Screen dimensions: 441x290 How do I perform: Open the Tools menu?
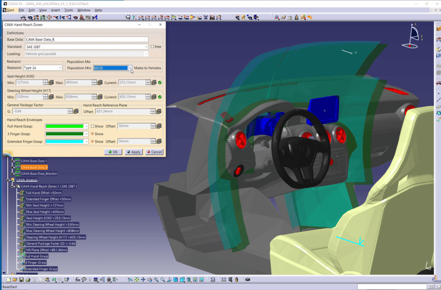coord(68,10)
